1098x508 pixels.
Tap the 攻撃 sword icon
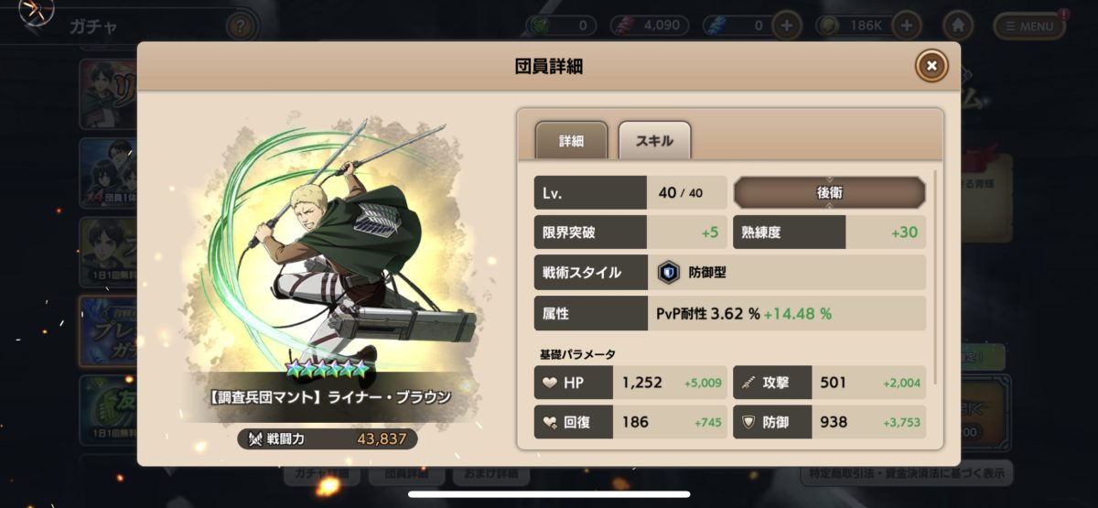[748, 383]
